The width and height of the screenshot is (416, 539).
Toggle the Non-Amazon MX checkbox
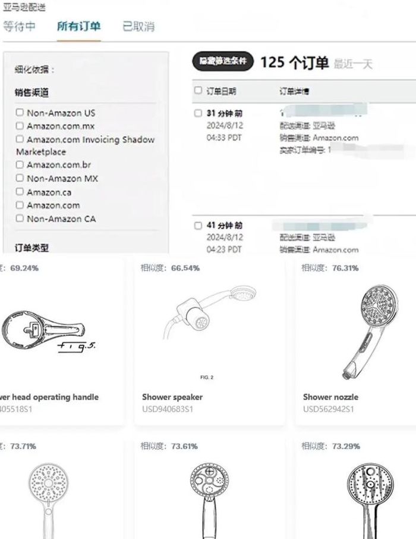click(20, 178)
